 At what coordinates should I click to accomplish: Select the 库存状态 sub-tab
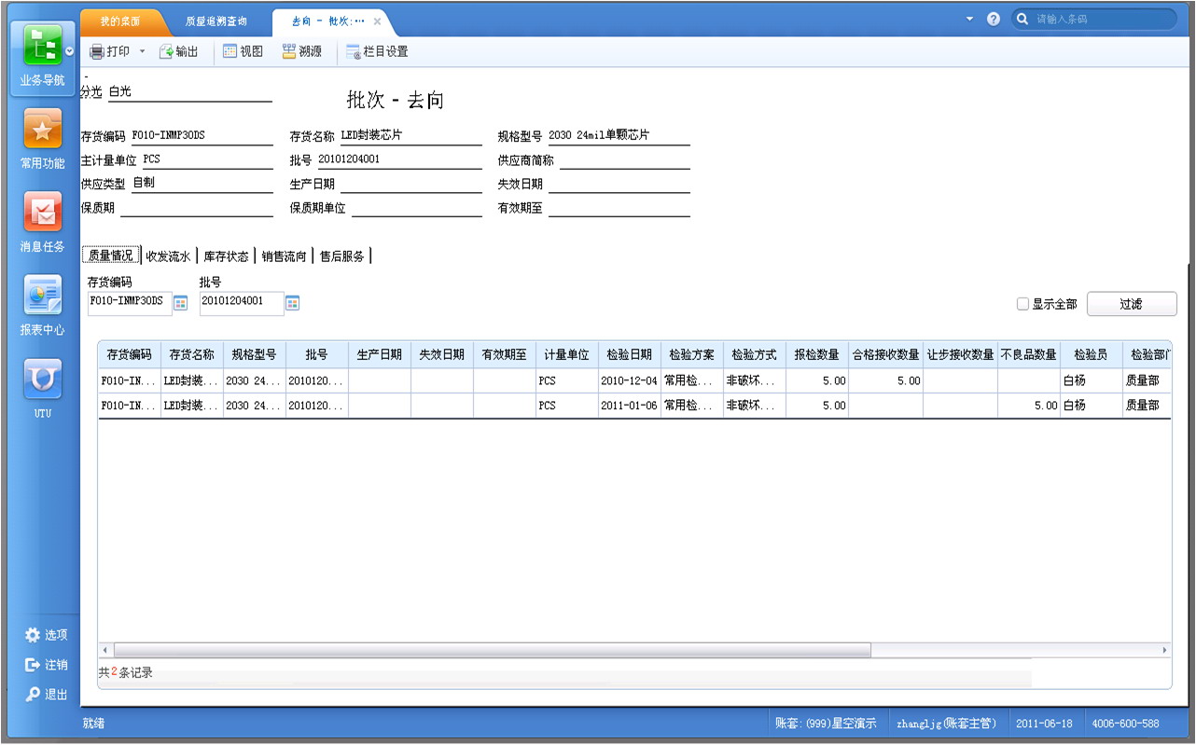(226, 255)
